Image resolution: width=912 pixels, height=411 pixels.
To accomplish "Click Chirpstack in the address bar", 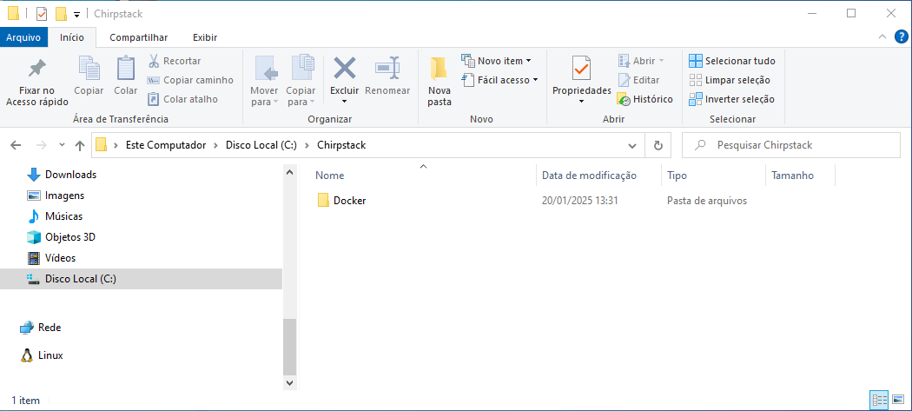I will click(x=341, y=145).
